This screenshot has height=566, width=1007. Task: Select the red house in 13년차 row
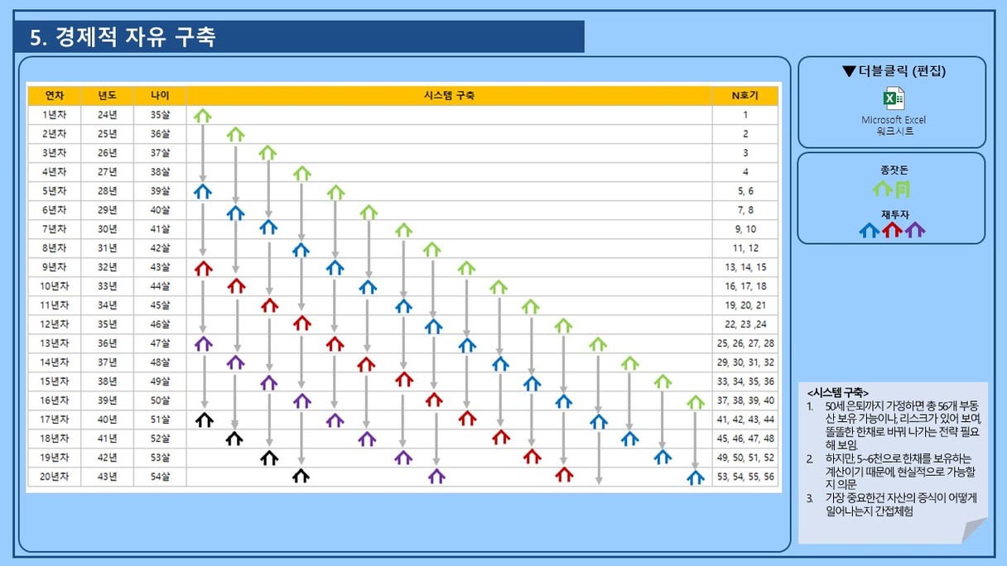click(335, 343)
